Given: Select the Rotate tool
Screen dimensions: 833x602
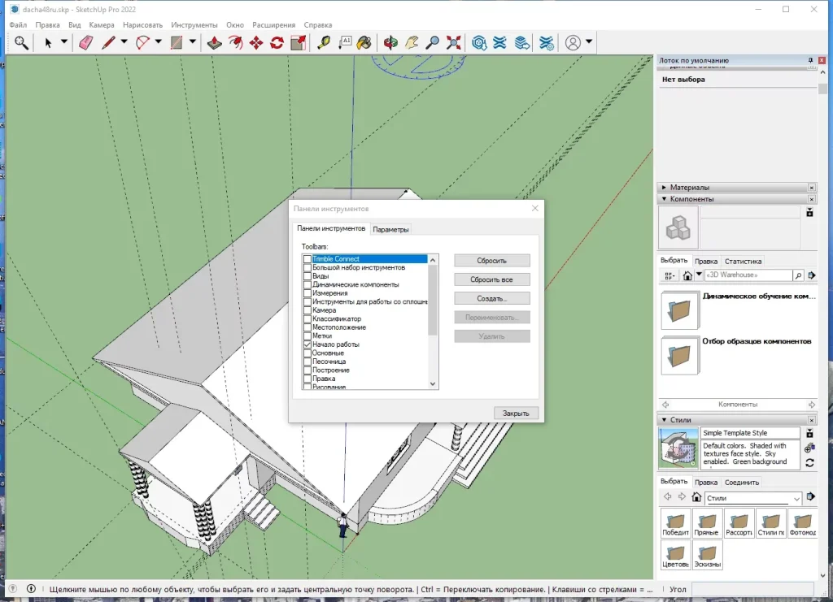Looking at the screenshot, I should click(276, 41).
